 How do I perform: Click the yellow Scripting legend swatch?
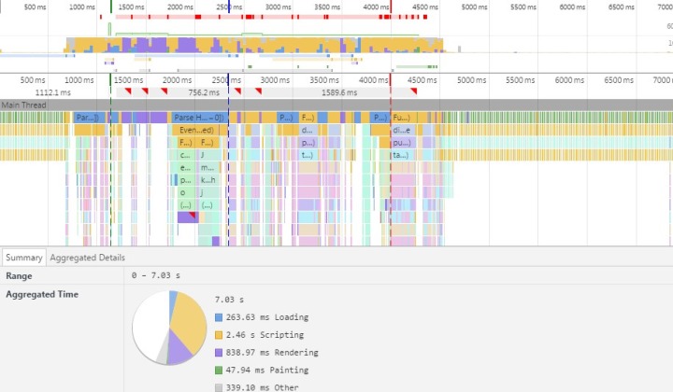219,335
